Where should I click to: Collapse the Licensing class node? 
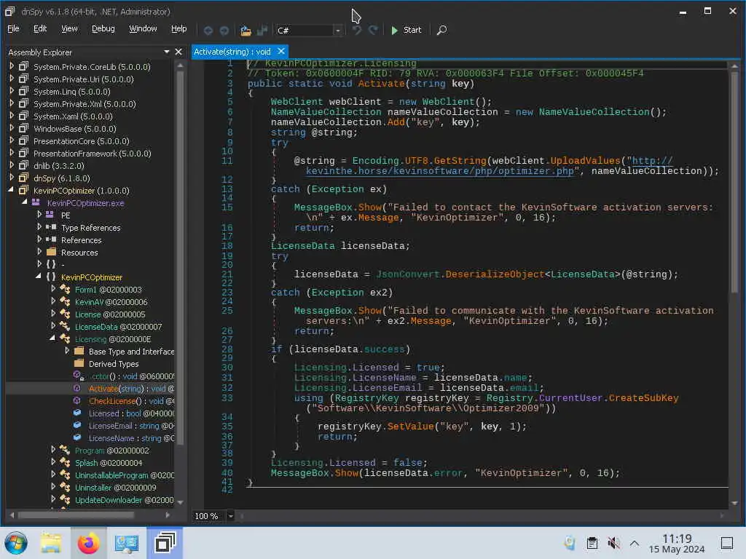52,338
